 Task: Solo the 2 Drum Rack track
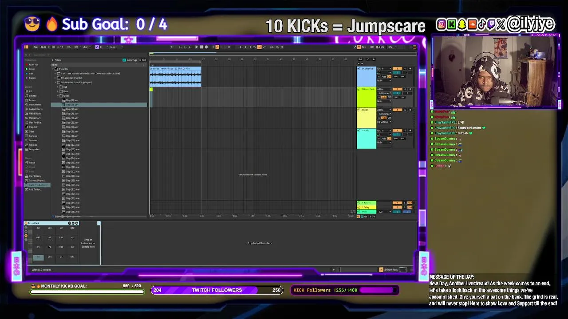(405, 89)
